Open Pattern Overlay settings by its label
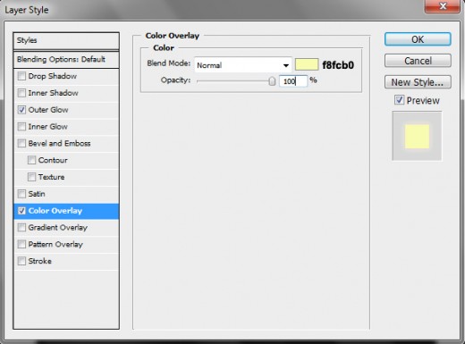Viewport: 465px width, 344px height. [x=55, y=244]
